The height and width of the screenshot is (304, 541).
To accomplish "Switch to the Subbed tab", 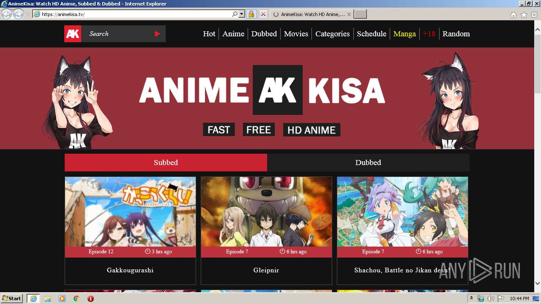I will pyautogui.click(x=166, y=163).
